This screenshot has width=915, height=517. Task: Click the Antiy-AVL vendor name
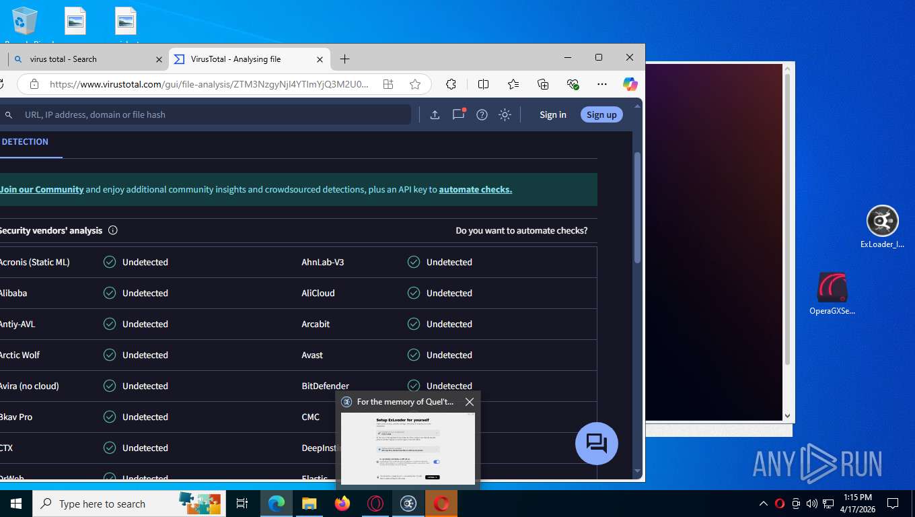point(17,324)
